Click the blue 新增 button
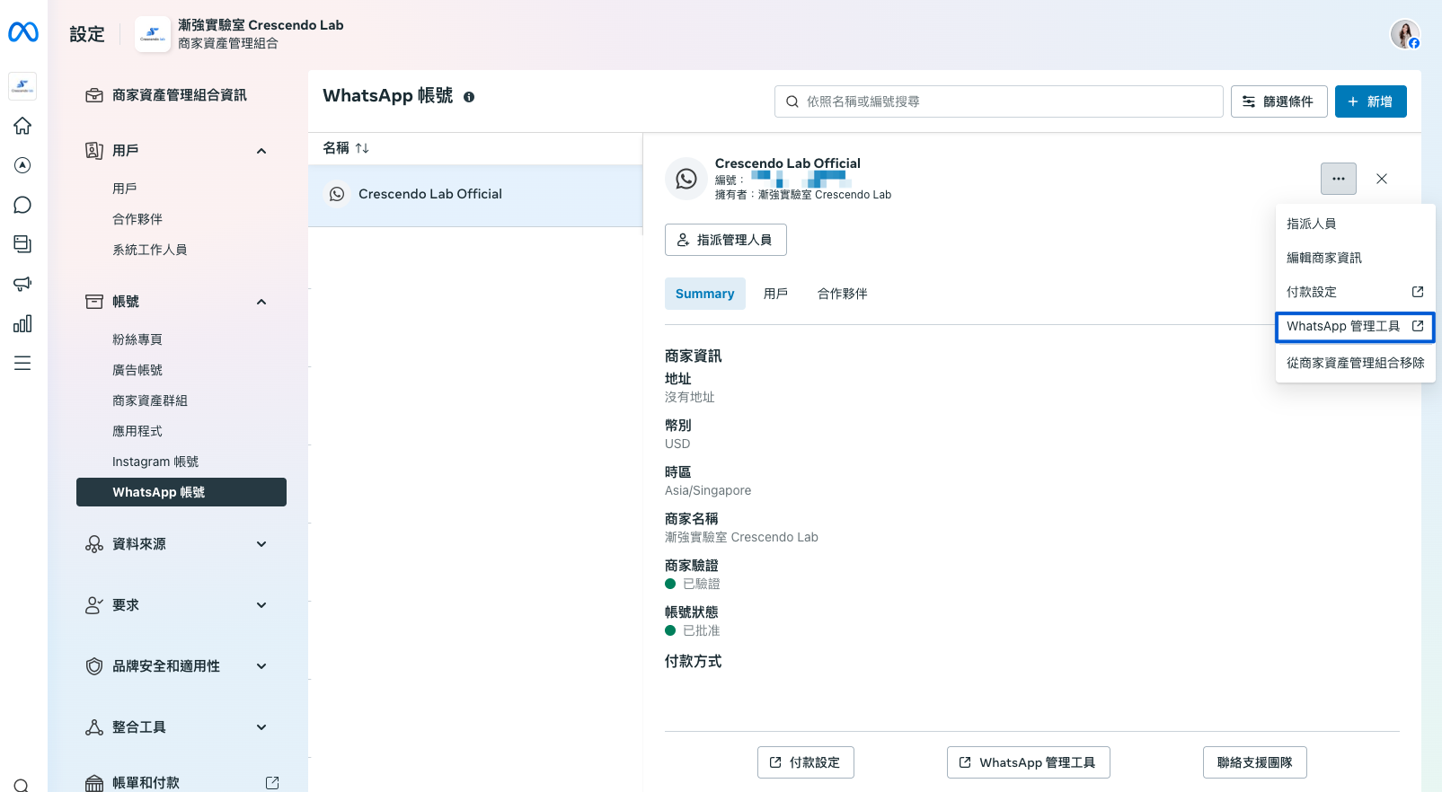Screen dimensions: 1442x792 point(1370,101)
